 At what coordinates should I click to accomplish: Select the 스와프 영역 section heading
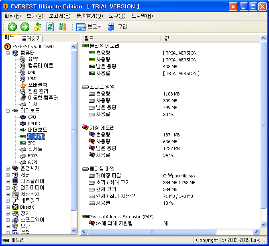pos(102,87)
